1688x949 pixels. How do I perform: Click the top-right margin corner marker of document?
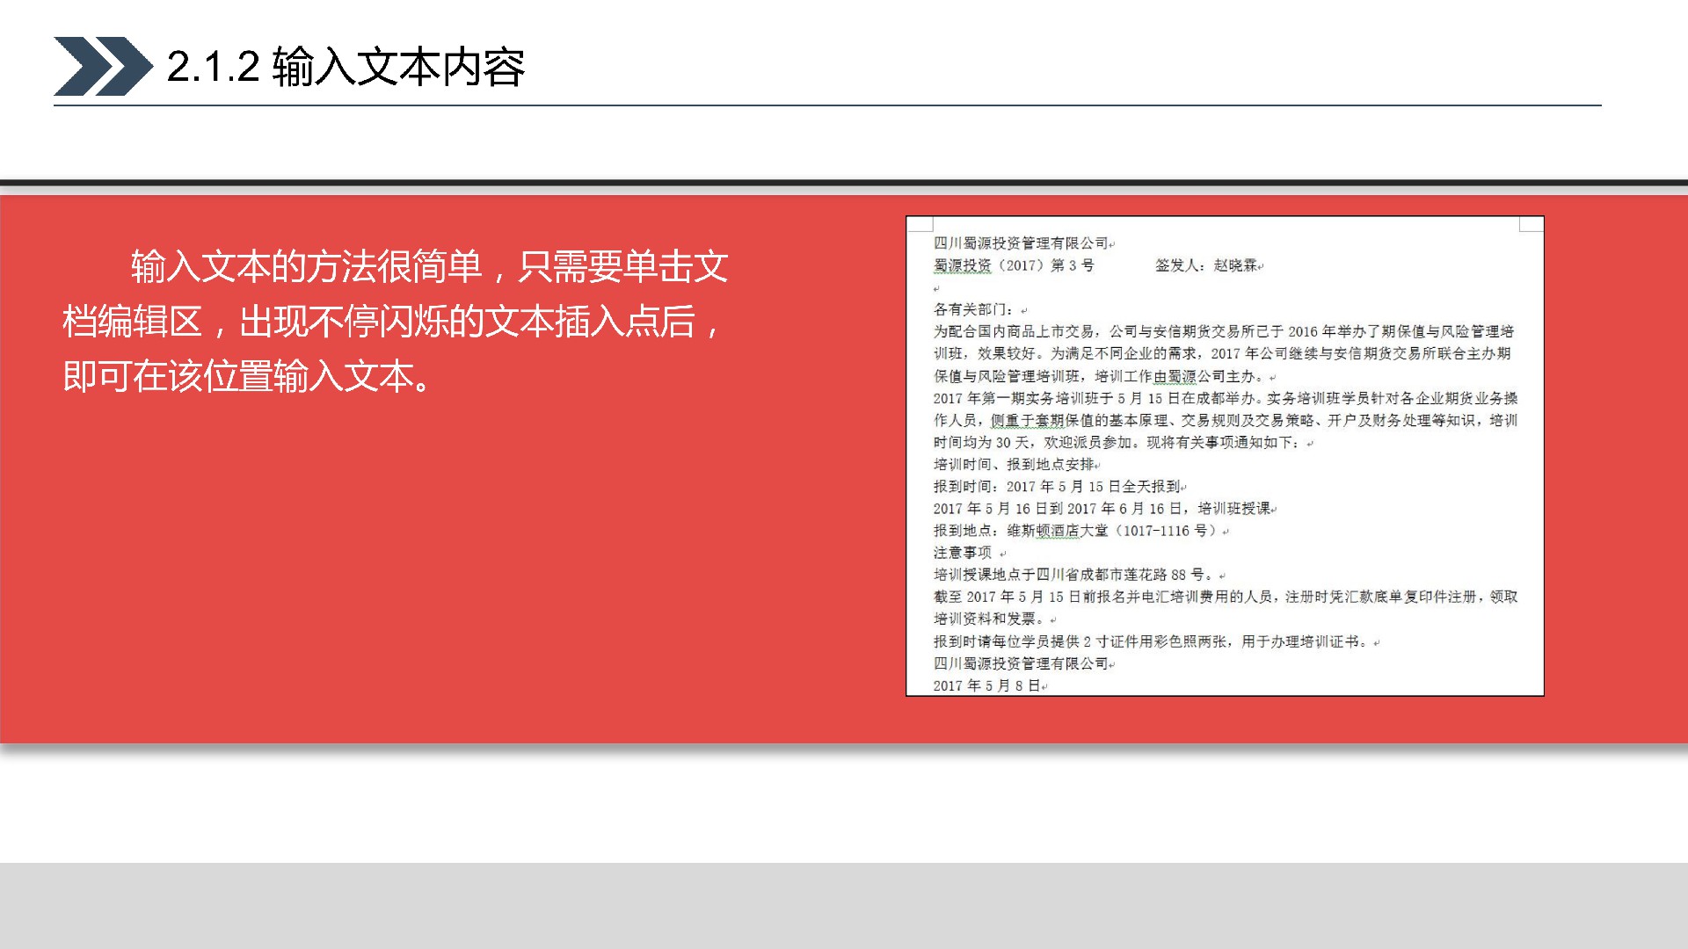coord(1531,224)
